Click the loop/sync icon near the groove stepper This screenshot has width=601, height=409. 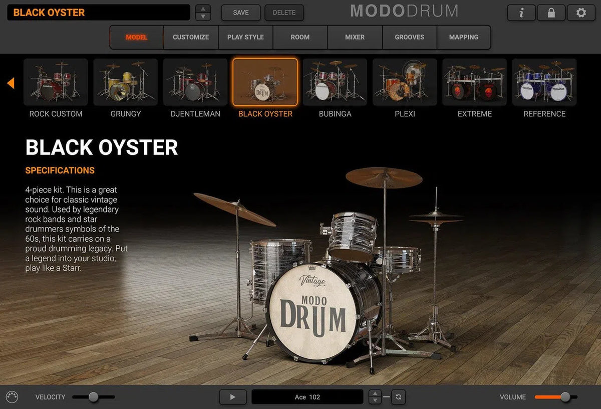point(397,396)
